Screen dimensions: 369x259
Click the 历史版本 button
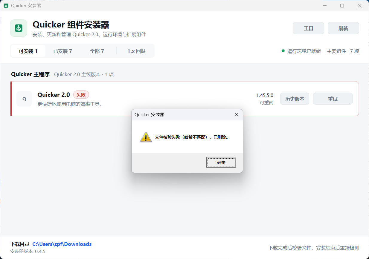pyautogui.click(x=295, y=99)
